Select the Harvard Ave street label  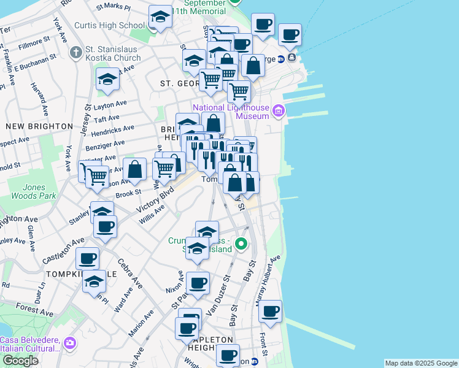(x=39, y=99)
